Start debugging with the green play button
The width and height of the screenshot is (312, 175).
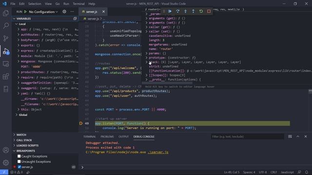[x=25, y=12]
